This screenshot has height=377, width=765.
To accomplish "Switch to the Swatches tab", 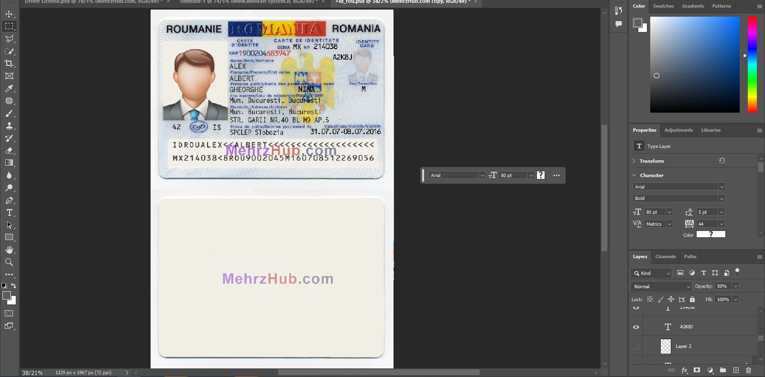I will click(x=663, y=6).
